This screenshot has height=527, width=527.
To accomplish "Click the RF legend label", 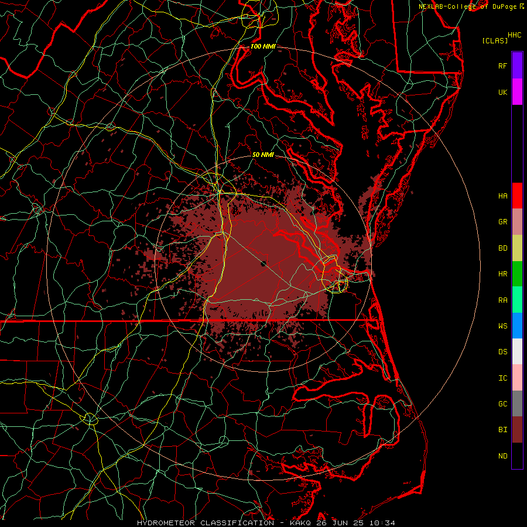I will tap(502, 66).
